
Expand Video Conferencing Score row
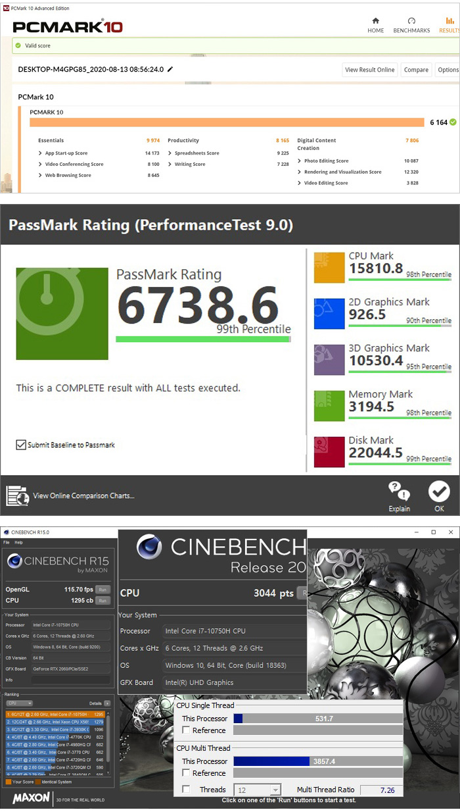(x=39, y=165)
